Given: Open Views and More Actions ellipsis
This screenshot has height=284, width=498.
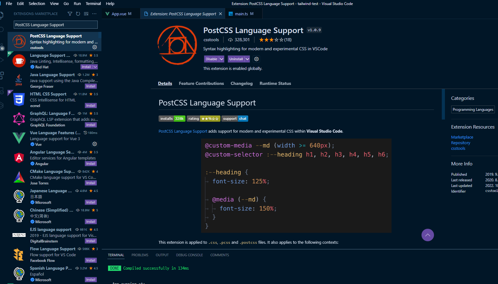Looking at the screenshot, I should coord(94,14).
